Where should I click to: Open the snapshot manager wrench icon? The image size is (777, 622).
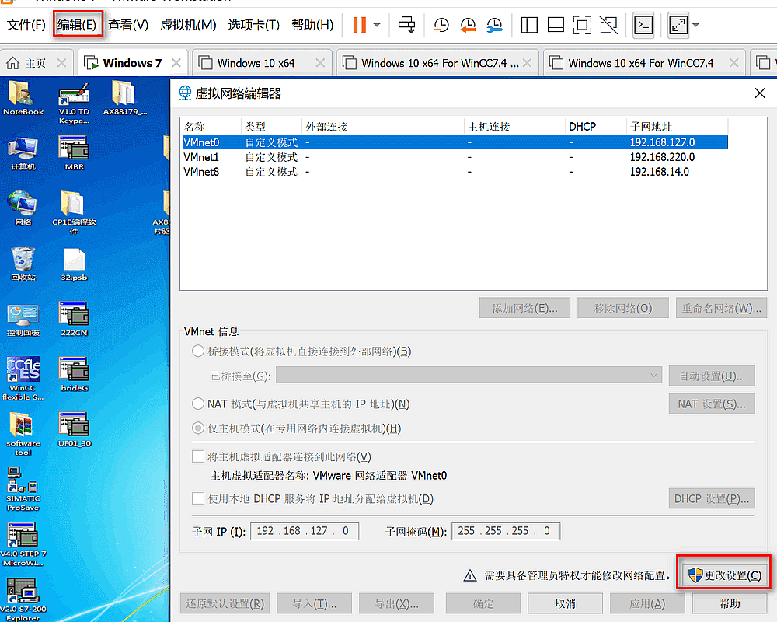pos(494,25)
